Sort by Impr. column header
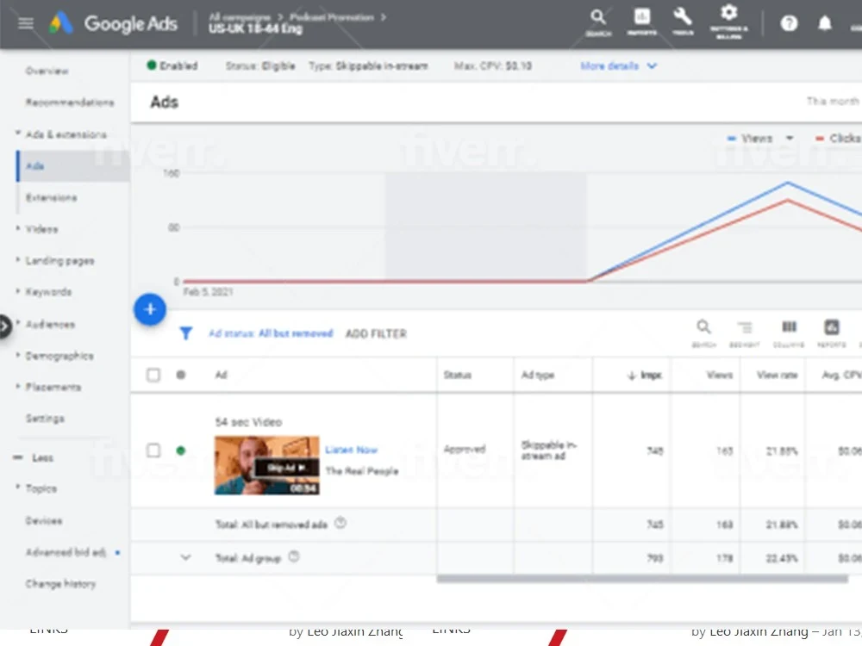862x646 pixels. [x=644, y=376]
